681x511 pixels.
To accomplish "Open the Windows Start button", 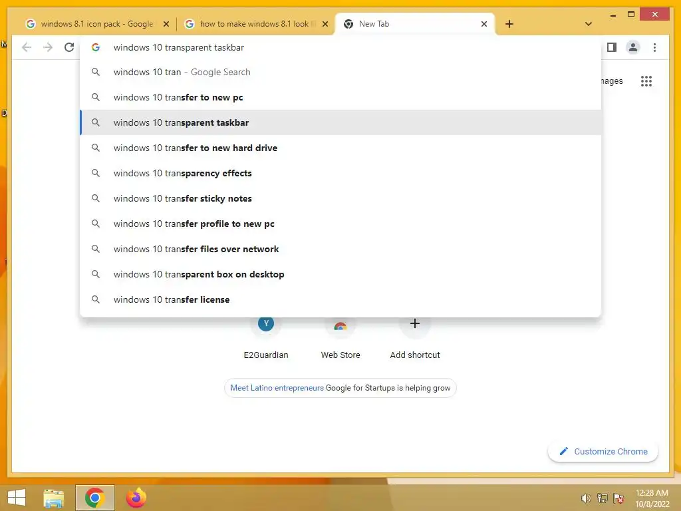I will [17, 498].
